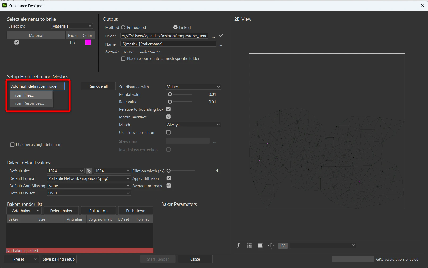Click the Substance Designer app icon
The height and width of the screenshot is (268, 428).
pyautogui.click(x=4, y=5)
